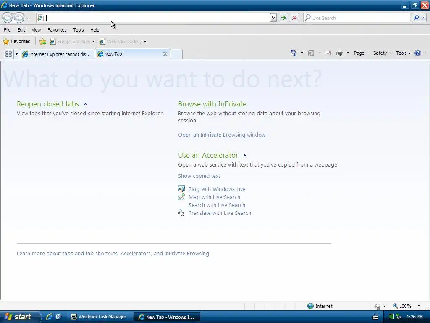The image size is (430, 323).
Task: Click the empty new tab button
Action: [176, 54]
